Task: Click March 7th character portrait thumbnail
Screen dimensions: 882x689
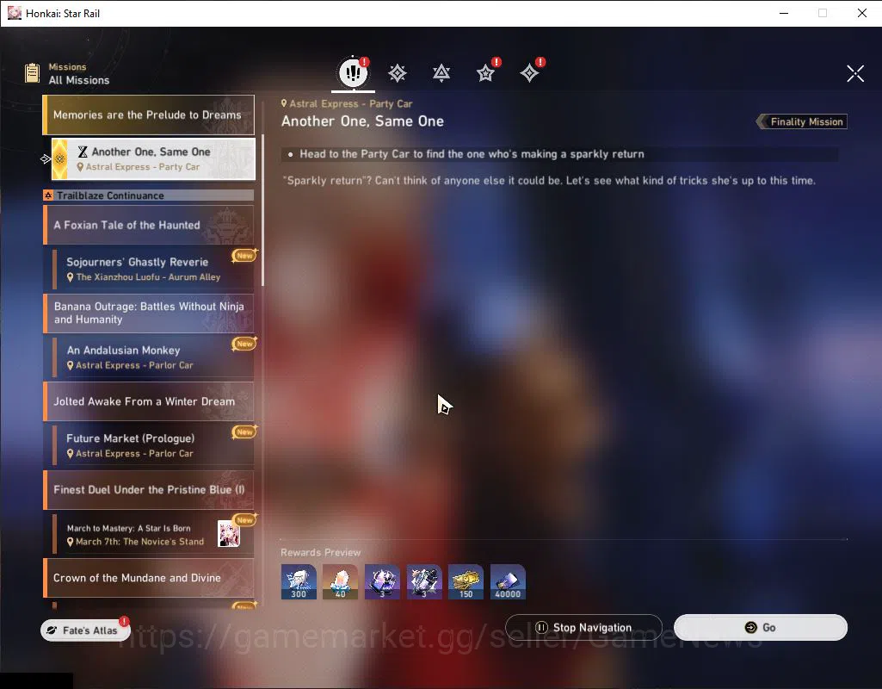Action: coord(228,534)
